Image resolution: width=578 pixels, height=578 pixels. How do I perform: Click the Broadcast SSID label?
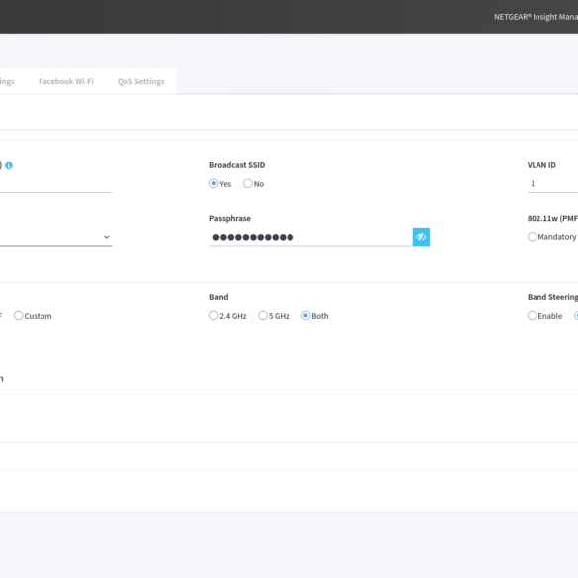pyautogui.click(x=237, y=165)
